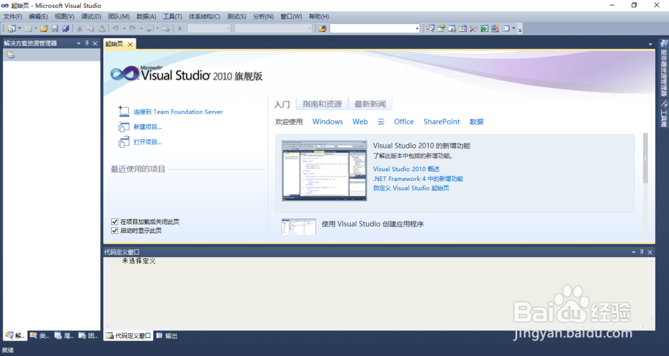This screenshot has width=669, height=356.
Task: Open the New Project dropdown arrow
Action: [19, 29]
